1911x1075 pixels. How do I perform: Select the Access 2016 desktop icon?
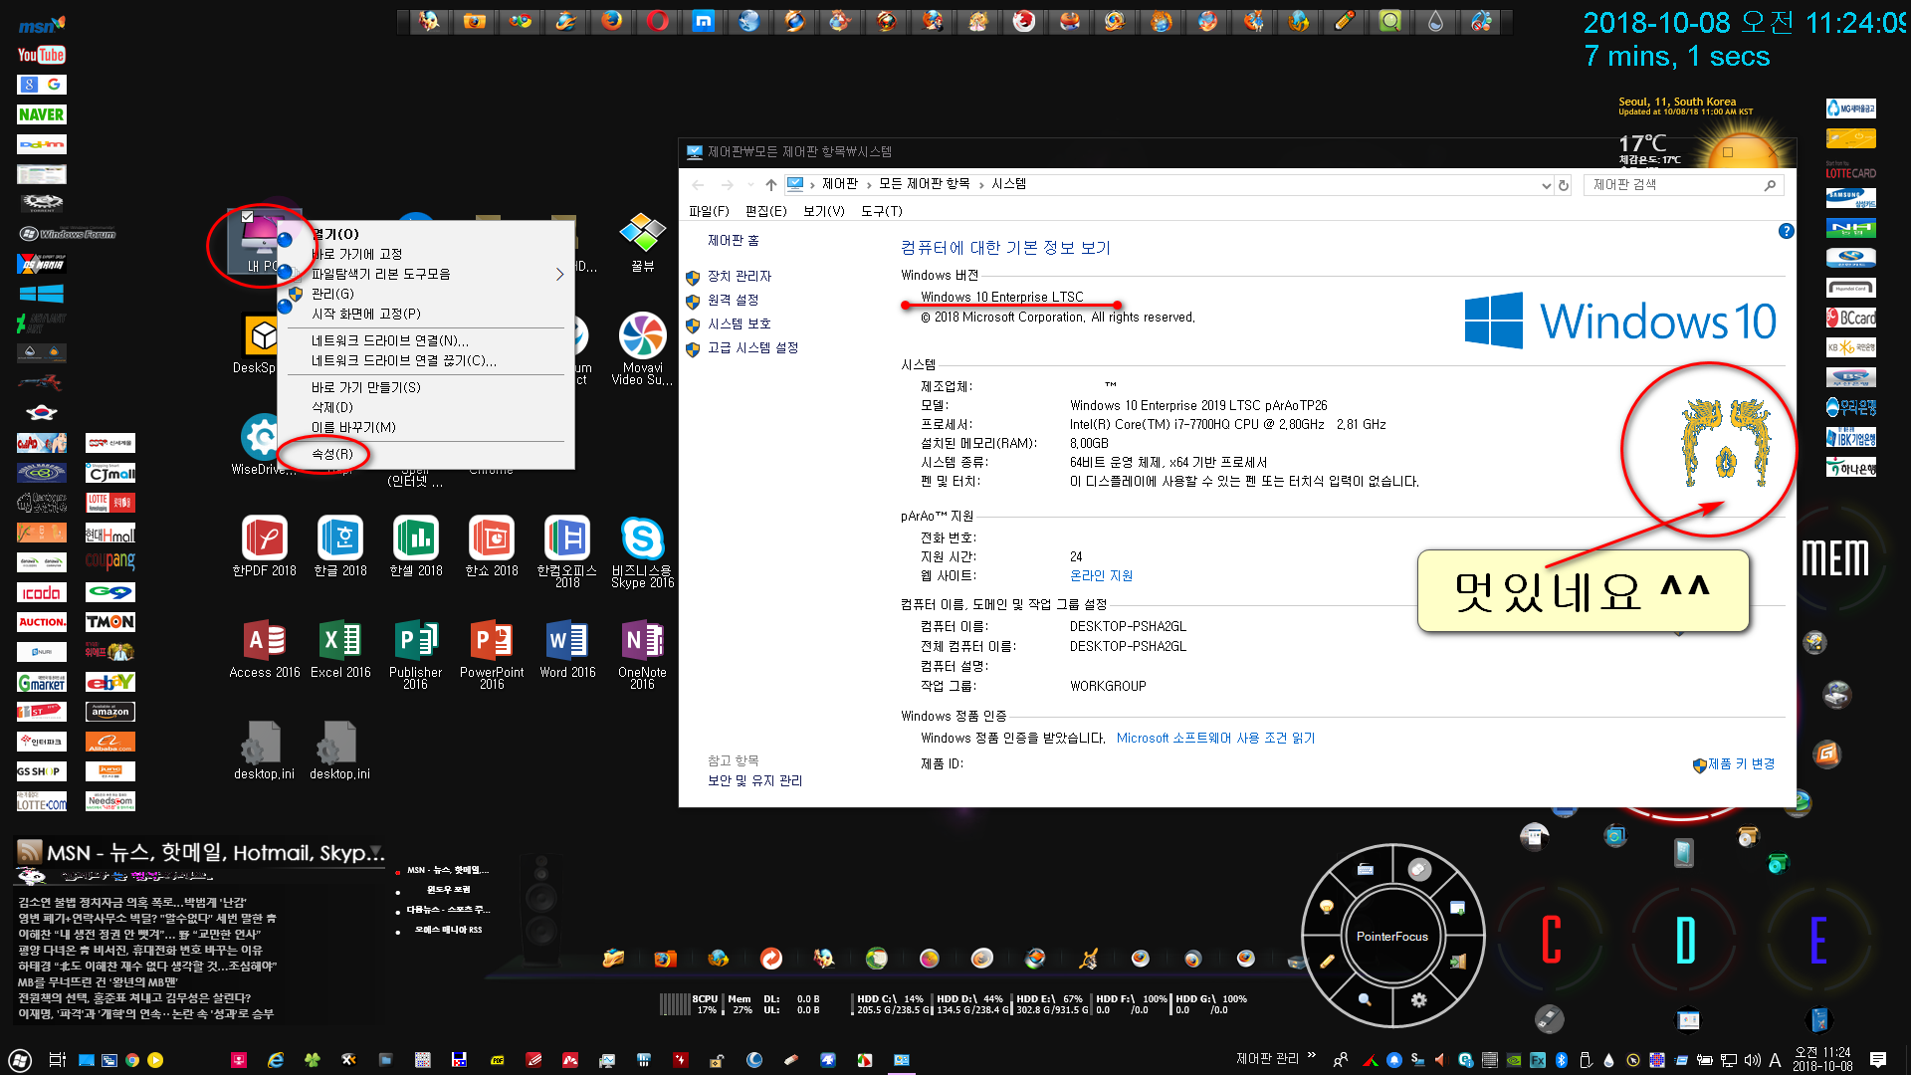(265, 649)
